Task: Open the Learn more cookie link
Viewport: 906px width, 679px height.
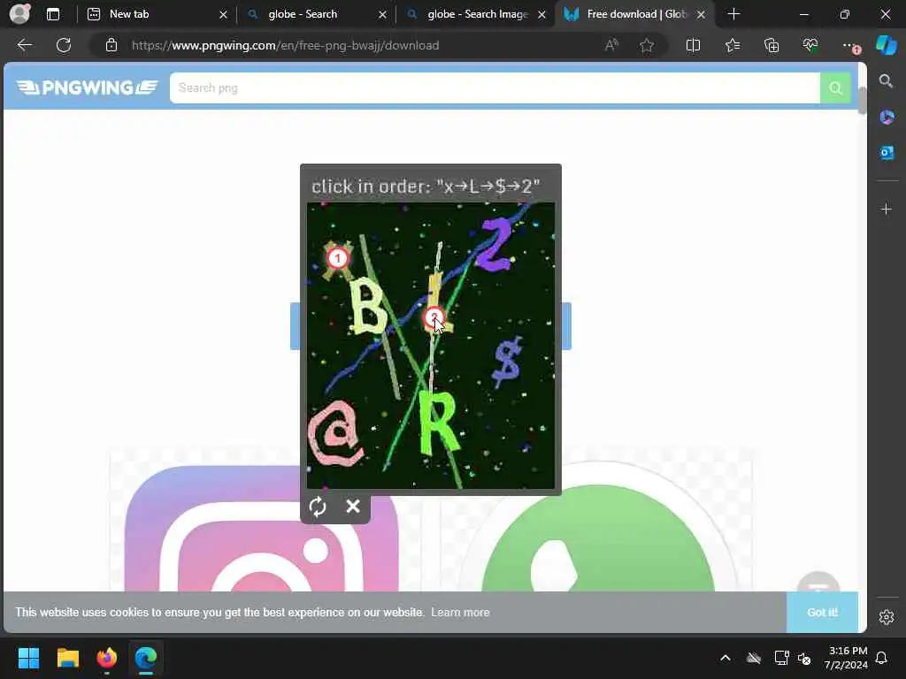Action: tap(460, 612)
